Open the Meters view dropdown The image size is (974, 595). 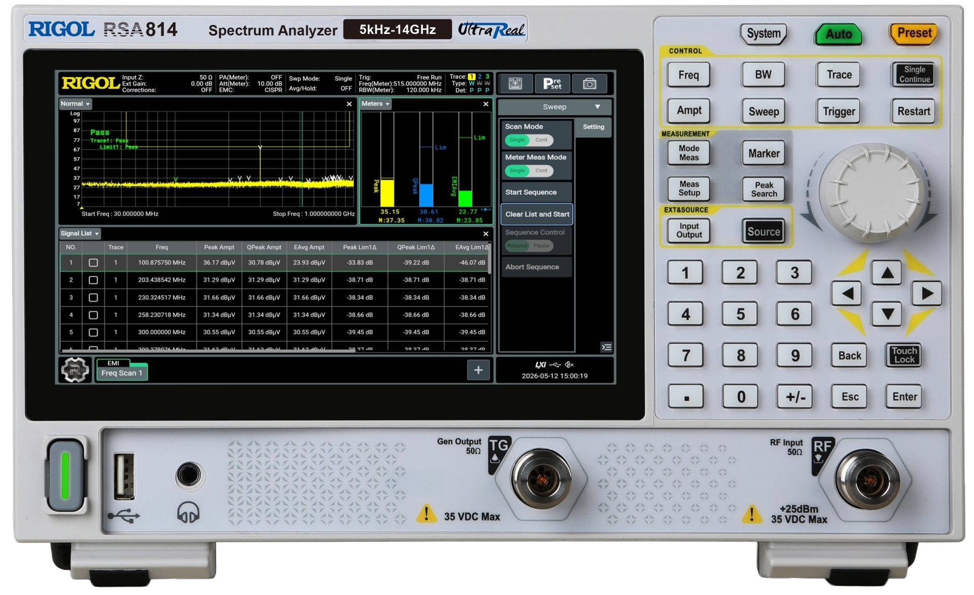376,104
